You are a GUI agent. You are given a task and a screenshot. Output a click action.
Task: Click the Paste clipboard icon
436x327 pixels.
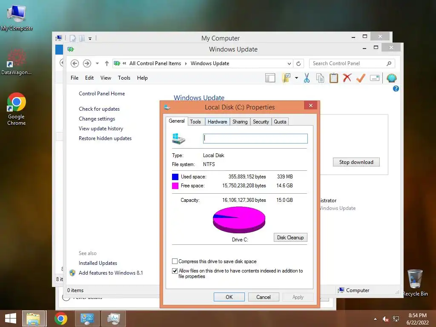pos(334,78)
